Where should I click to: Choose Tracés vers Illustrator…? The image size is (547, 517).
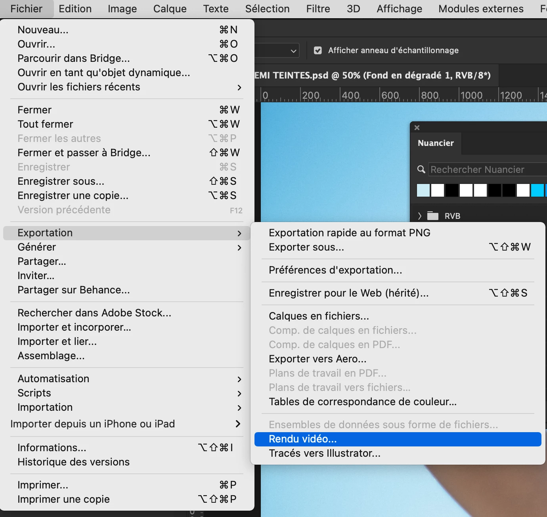tap(398, 453)
